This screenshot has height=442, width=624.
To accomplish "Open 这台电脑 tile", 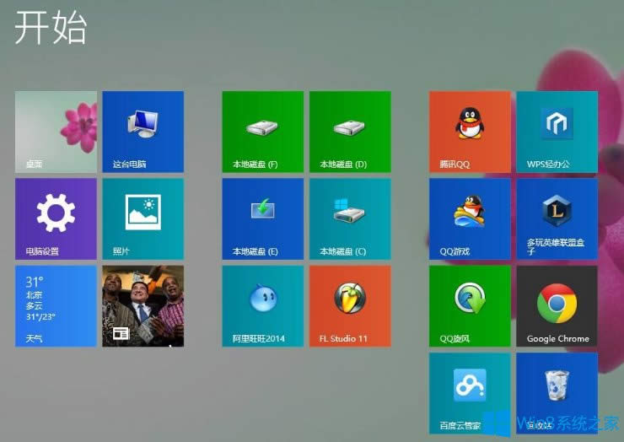I will (143, 132).
